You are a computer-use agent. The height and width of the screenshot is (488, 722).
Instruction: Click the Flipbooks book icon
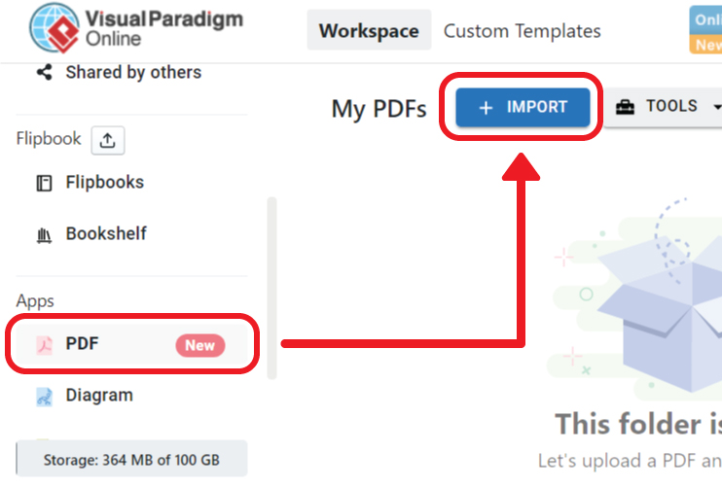click(x=44, y=183)
